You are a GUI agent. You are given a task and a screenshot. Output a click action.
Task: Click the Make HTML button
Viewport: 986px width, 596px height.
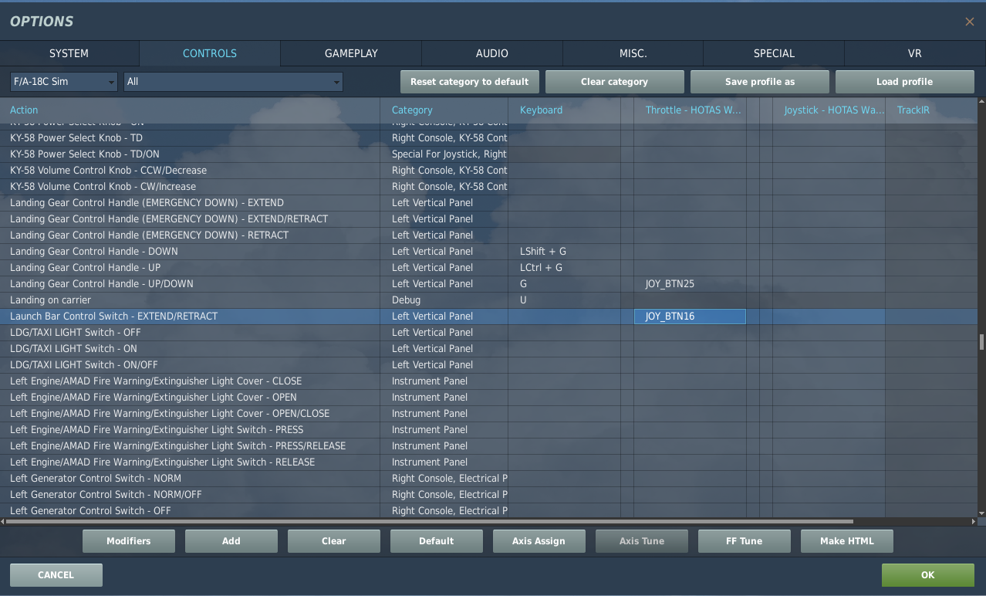pyautogui.click(x=847, y=541)
